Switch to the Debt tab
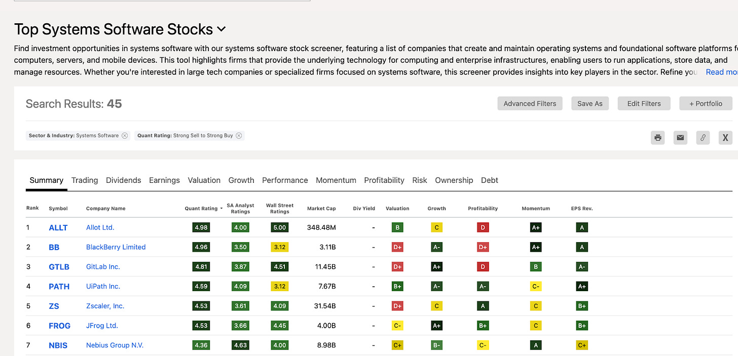The width and height of the screenshot is (738, 356). click(x=490, y=180)
